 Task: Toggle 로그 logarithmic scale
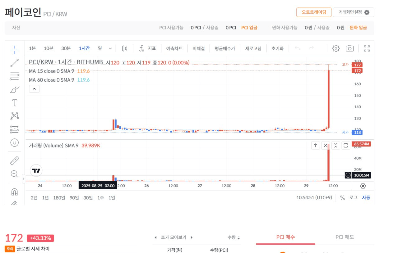[x=354, y=198]
